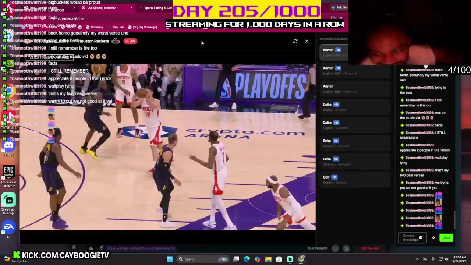Click the microphone icon in the tray

pos(433,259)
